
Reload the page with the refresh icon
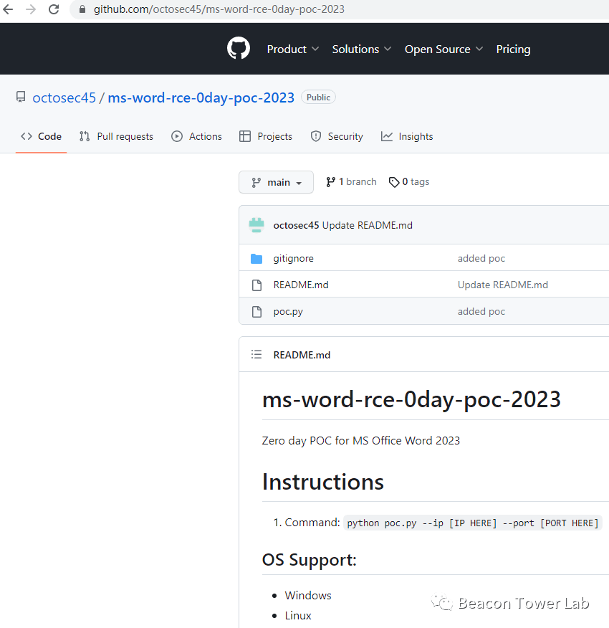coord(54,9)
